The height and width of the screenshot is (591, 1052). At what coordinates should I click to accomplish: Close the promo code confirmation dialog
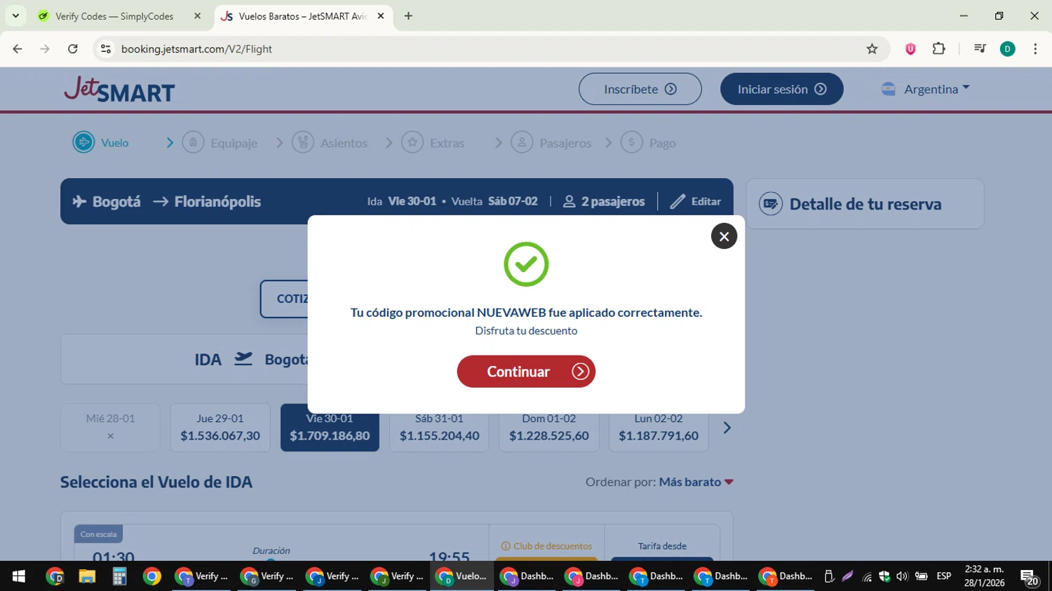tap(724, 236)
